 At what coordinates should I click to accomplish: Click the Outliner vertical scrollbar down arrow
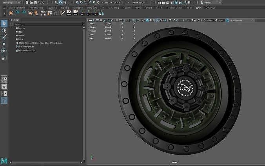[84, 160]
